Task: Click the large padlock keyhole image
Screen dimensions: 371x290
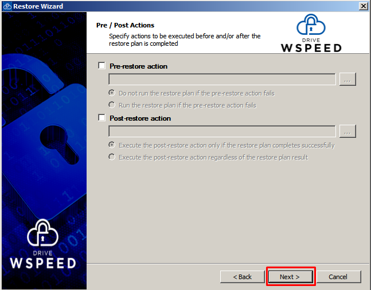Action: coord(59,144)
